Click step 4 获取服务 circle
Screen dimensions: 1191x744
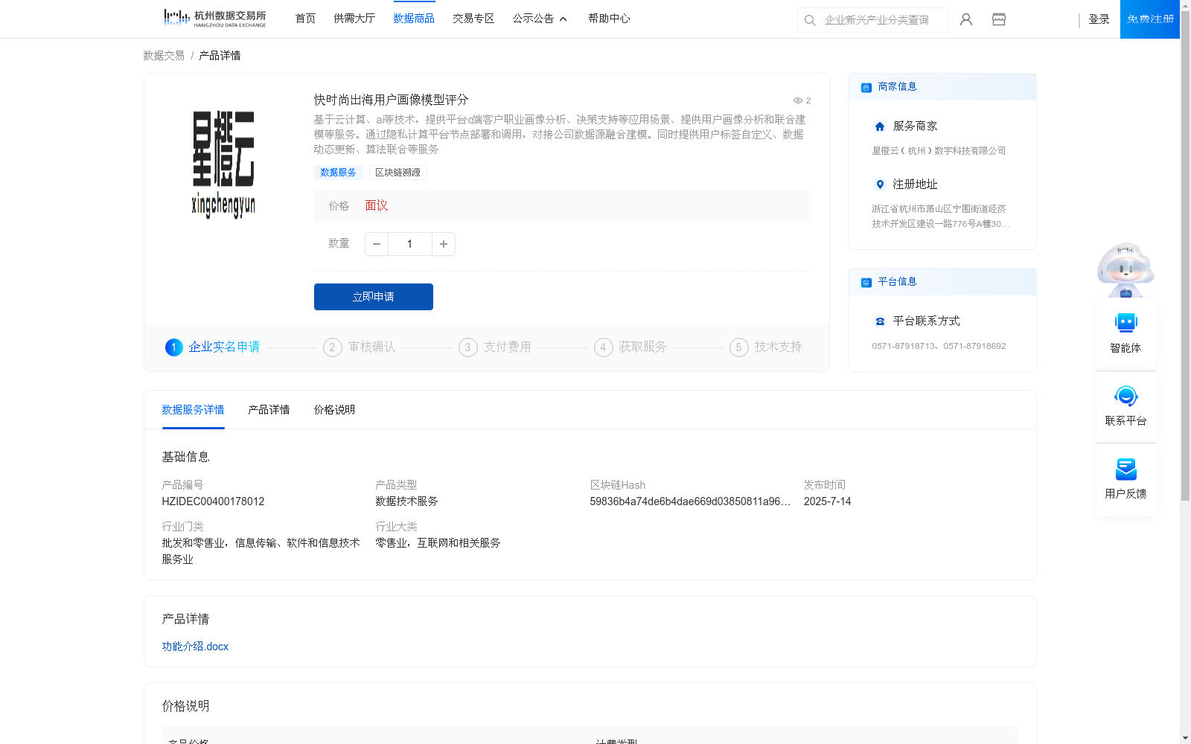click(x=603, y=347)
